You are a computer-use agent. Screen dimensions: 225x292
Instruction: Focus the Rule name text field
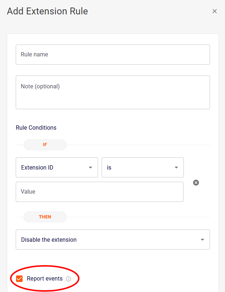click(113, 55)
